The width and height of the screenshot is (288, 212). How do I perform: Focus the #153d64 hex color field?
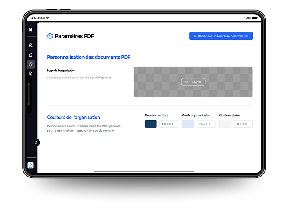(169, 124)
